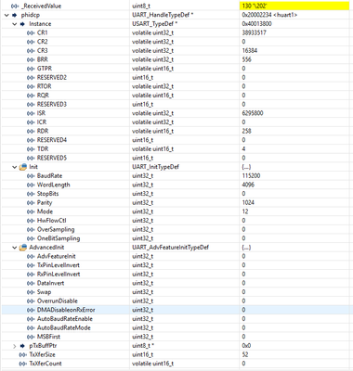This screenshot has width=353, height=371.
Task: Click the RDR variable icon
Action: tap(31, 131)
